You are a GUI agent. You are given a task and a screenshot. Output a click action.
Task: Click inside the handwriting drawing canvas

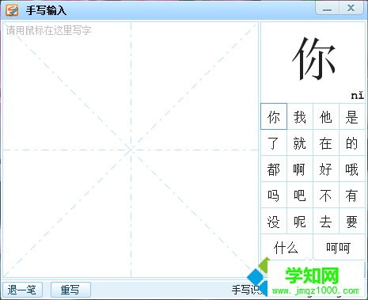pyautogui.click(x=131, y=150)
